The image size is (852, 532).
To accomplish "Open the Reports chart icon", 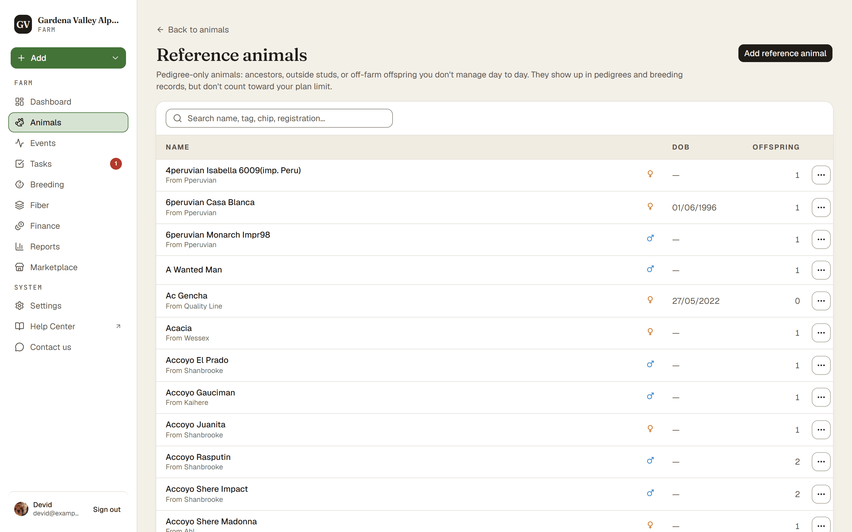I will [x=19, y=247].
